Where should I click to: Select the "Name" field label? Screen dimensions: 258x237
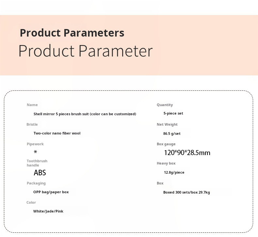tap(32, 105)
